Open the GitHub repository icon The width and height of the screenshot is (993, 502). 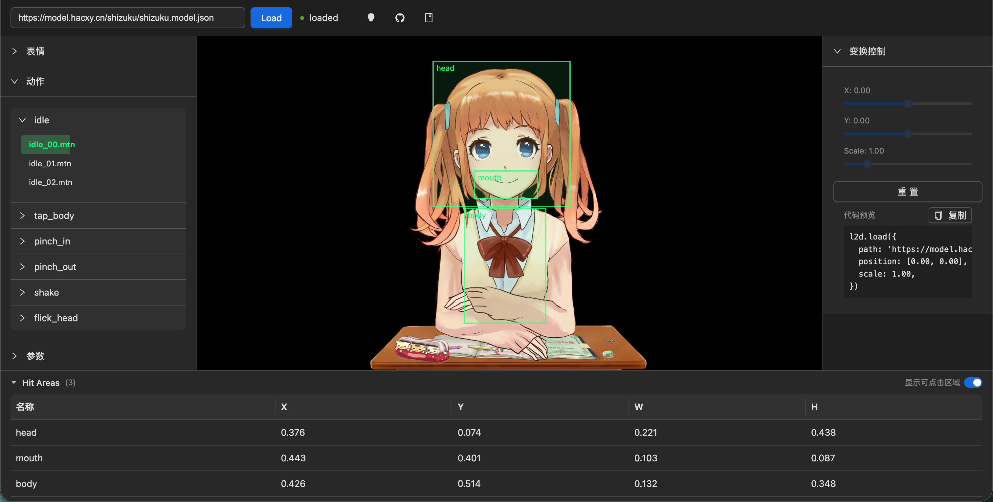[400, 18]
